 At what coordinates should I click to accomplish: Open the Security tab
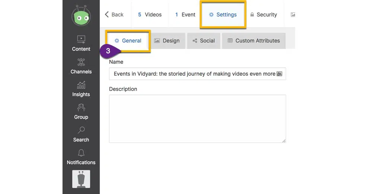pyautogui.click(x=263, y=15)
